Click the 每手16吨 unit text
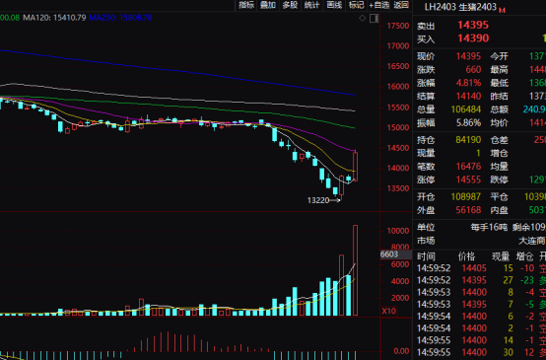The image size is (546, 360). pyautogui.click(x=489, y=228)
